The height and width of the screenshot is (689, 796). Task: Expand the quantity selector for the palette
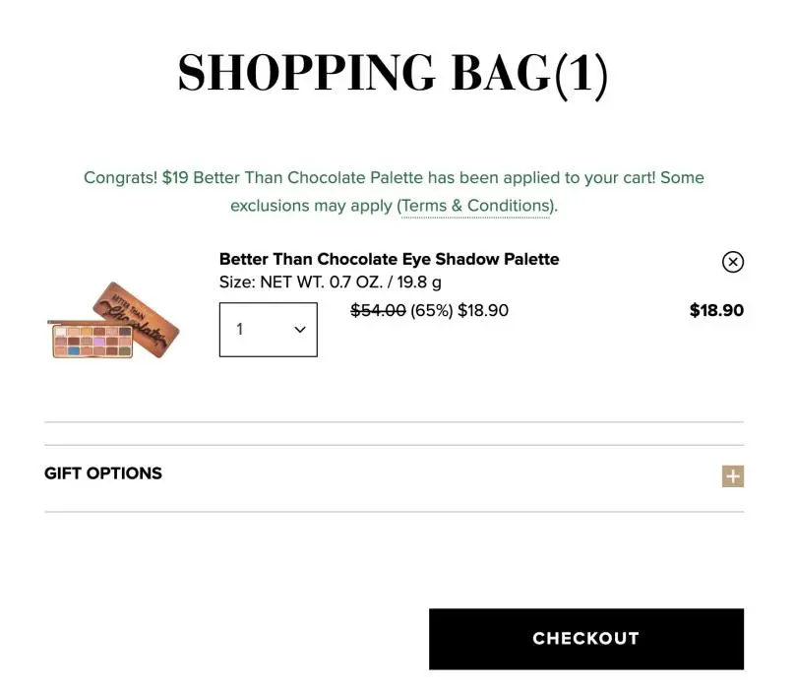click(268, 329)
